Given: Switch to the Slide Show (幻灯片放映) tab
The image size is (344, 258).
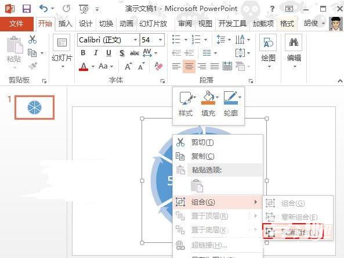Looking at the screenshot, I should pyautogui.click(x=153, y=23).
